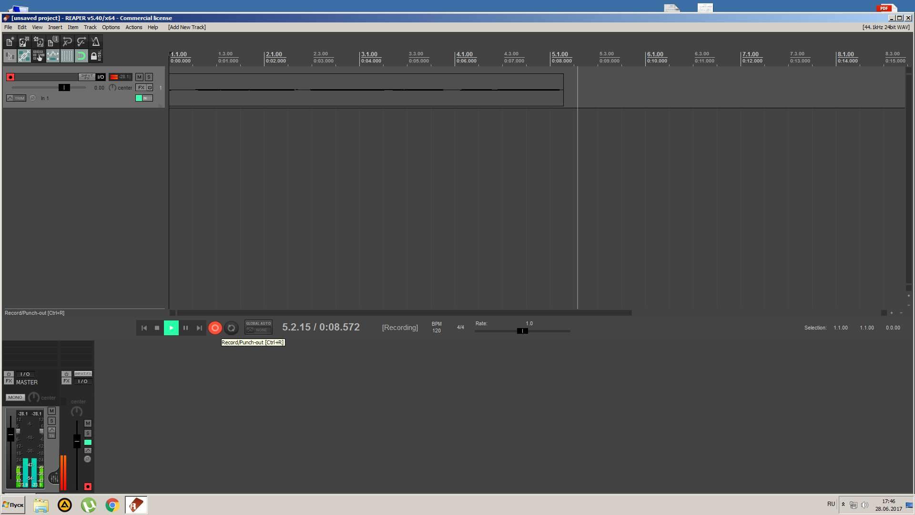Click the Redo toolbar icon
The image size is (915, 515).
click(x=81, y=42)
